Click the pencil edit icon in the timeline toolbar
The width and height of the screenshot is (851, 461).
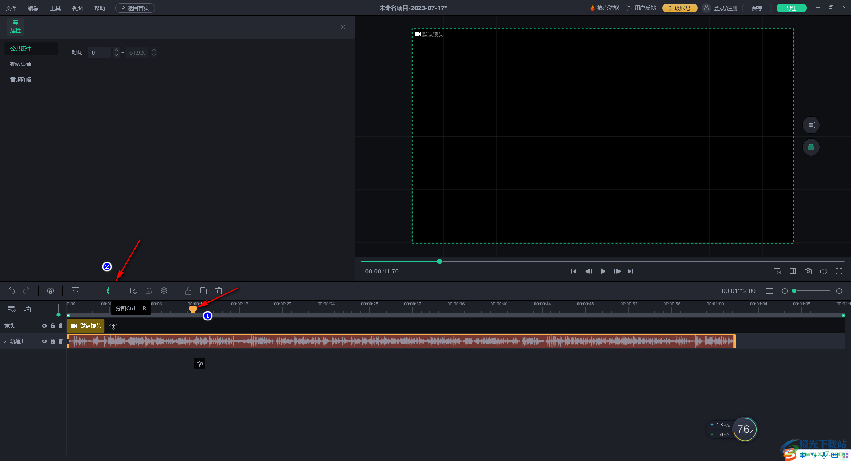point(149,291)
